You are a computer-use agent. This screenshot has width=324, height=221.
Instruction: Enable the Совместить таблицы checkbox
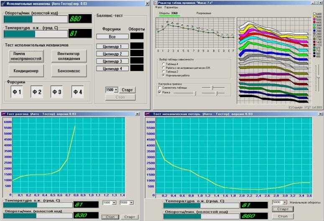tap(160, 88)
